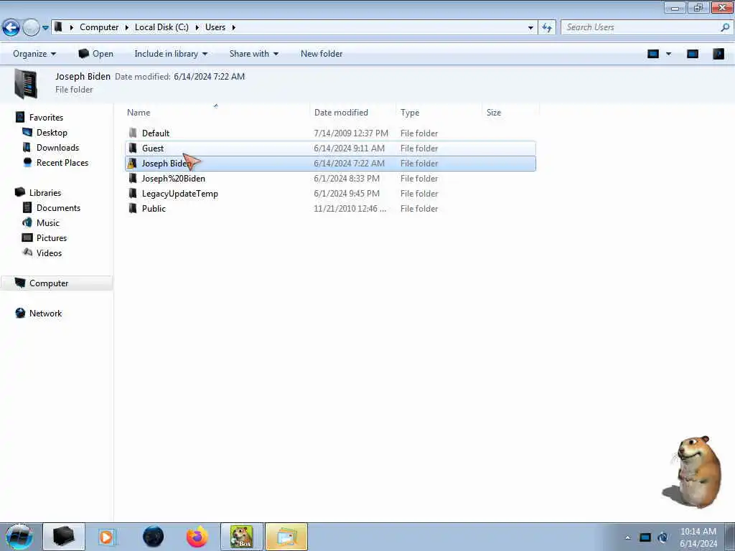Viewport: 735px width, 551px height.
Task: Create a New folder
Action: 322,54
